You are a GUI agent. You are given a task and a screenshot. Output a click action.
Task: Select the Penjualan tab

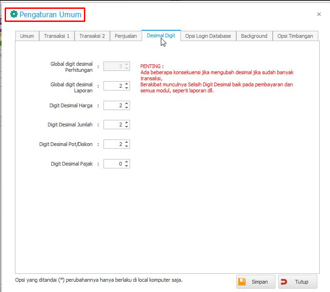126,36
